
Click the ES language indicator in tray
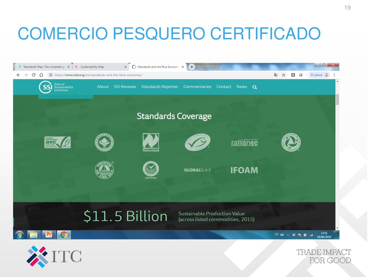pyautogui.click(x=277, y=234)
